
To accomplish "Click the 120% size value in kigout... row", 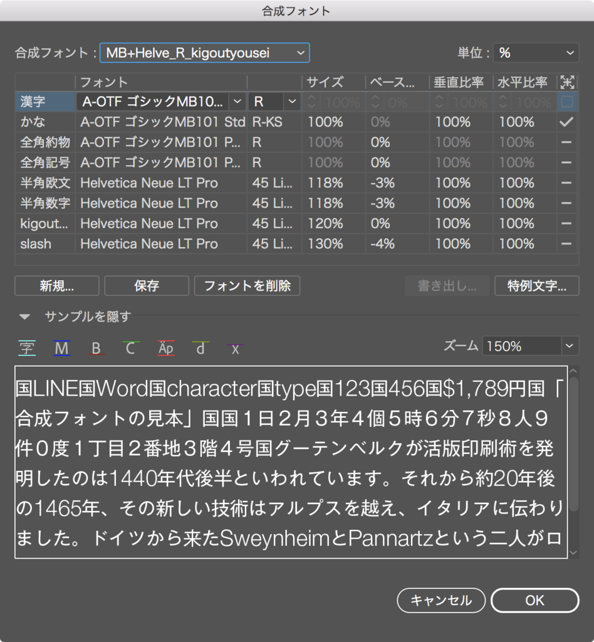I will (x=325, y=224).
